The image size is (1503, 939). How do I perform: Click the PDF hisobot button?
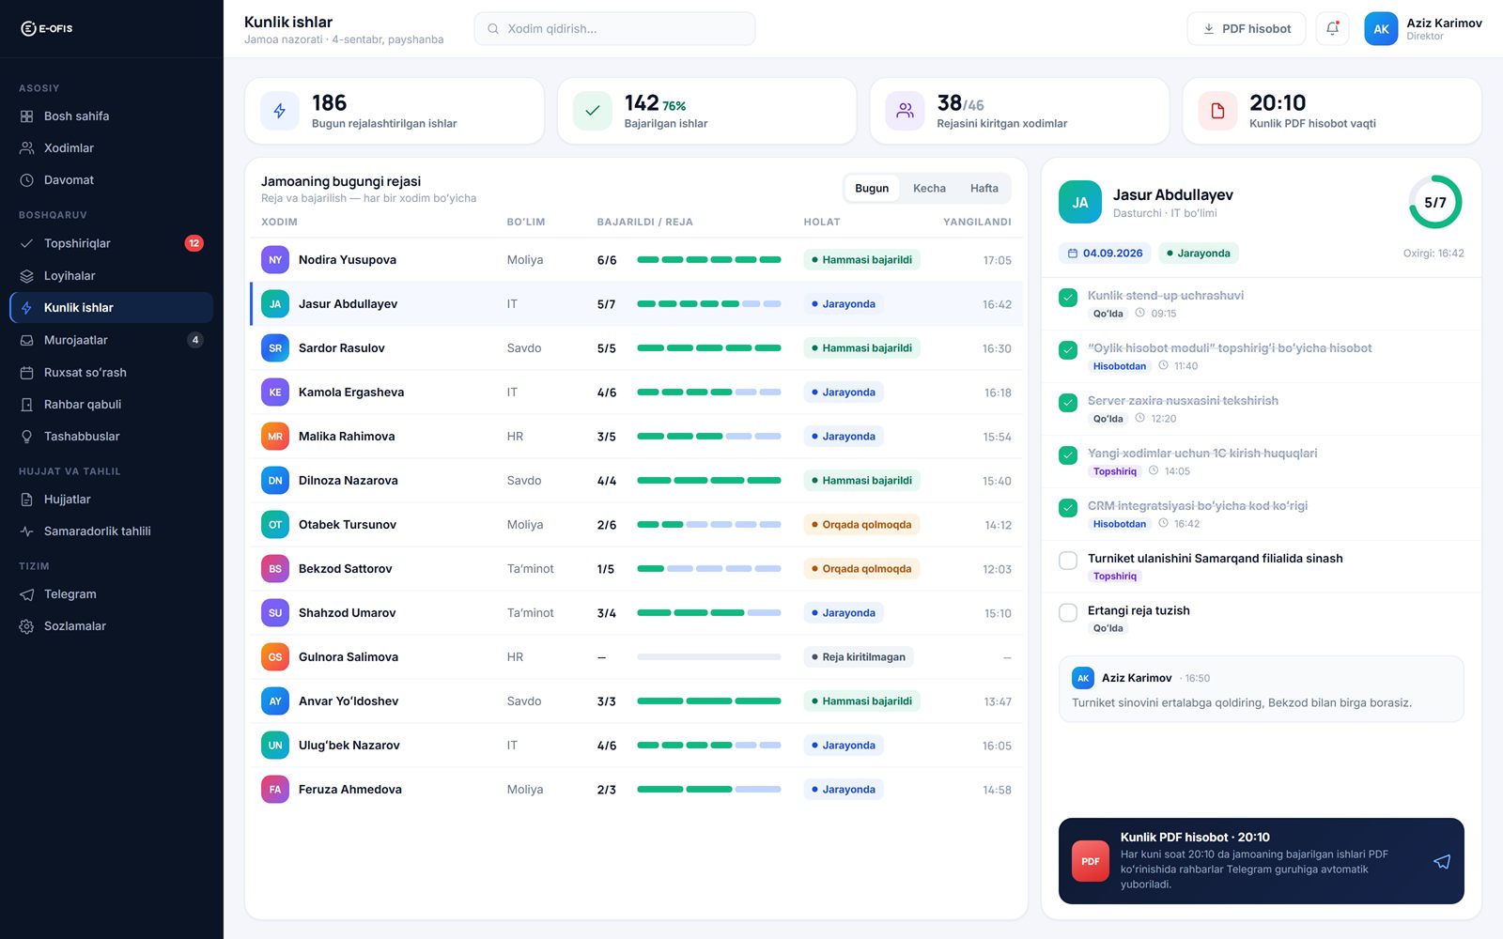pyautogui.click(x=1247, y=29)
